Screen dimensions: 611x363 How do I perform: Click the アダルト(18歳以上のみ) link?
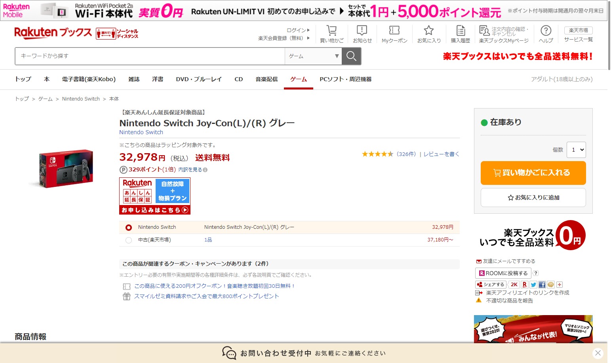(x=562, y=79)
